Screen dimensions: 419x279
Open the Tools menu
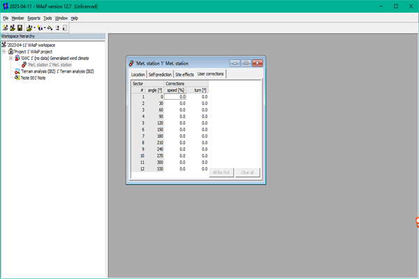point(47,18)
